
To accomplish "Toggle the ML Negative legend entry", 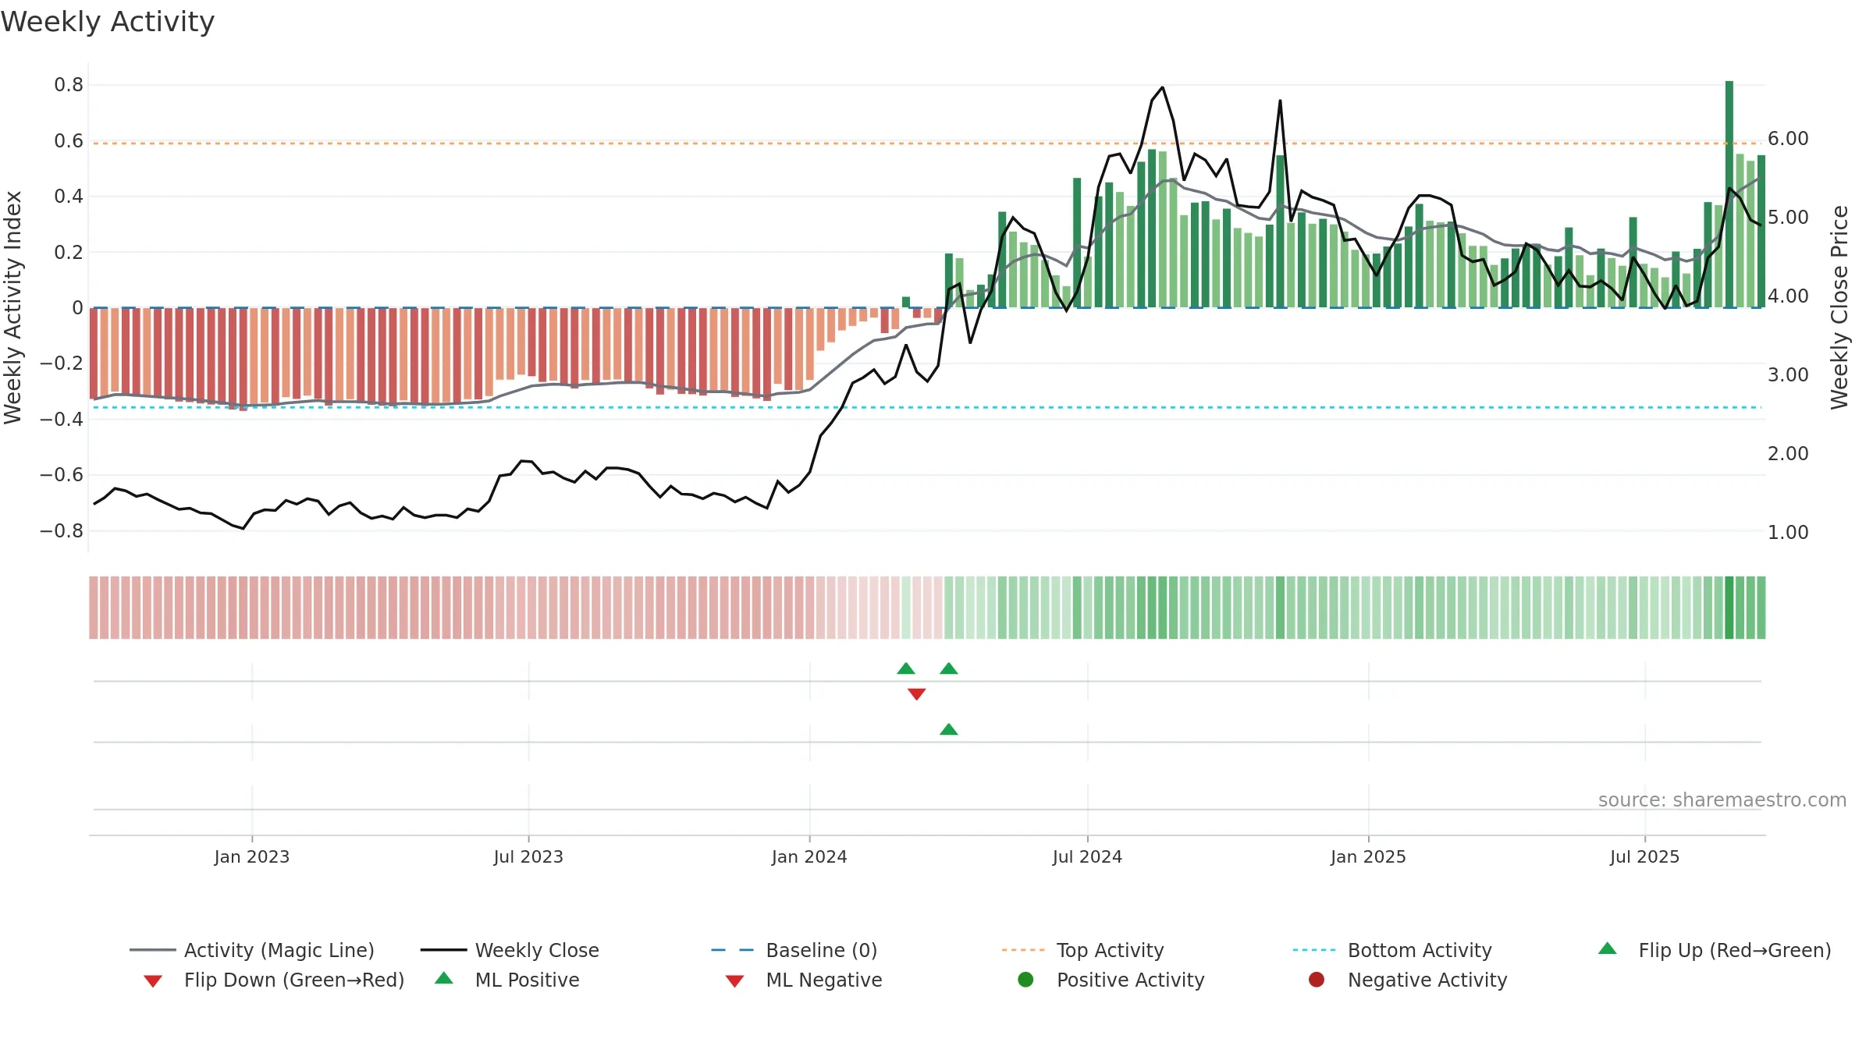I will pyautogui.click(x=804, y=980).
